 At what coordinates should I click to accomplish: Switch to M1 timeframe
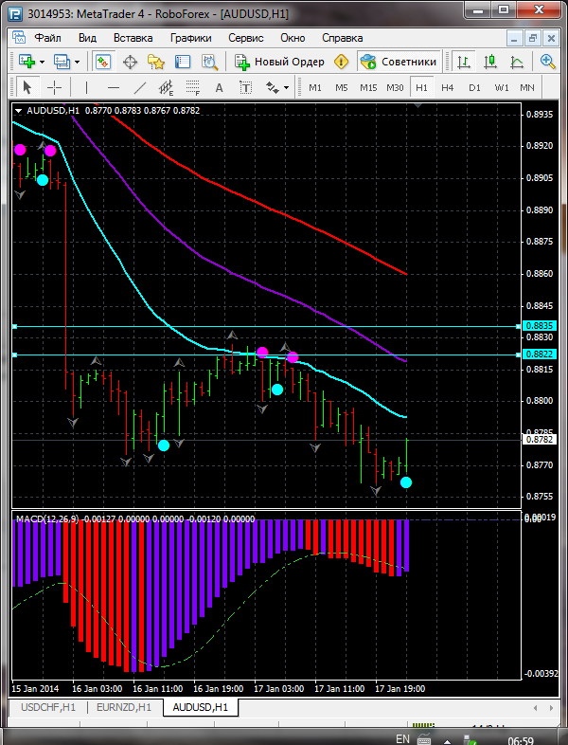tap(315, 88)
